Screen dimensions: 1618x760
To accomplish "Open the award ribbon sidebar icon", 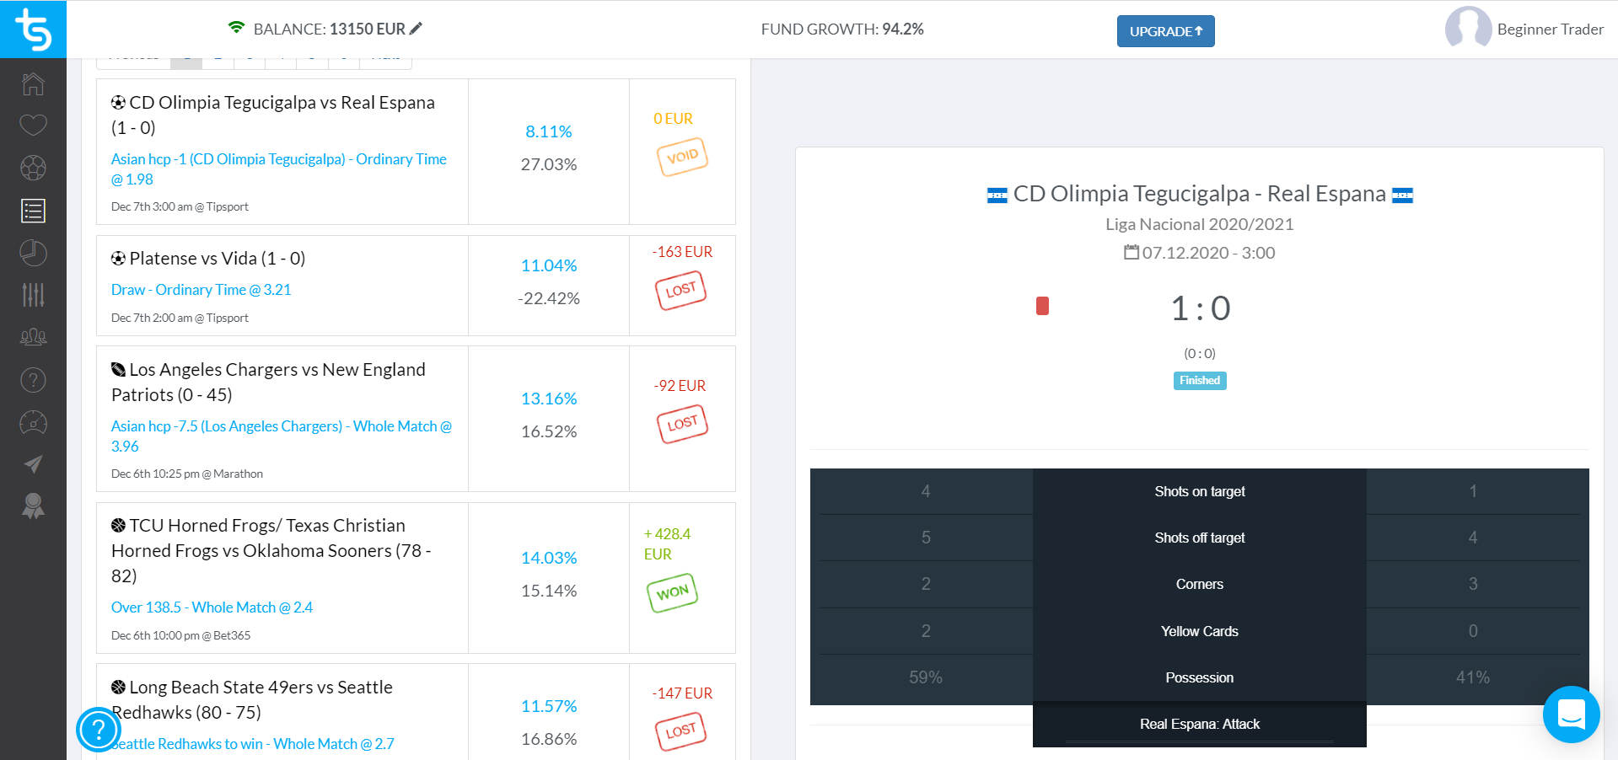I will click(x=33, y=506).
